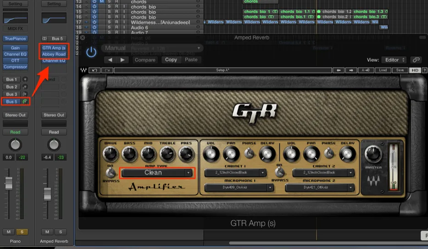Open the OTT plugin slot on Piano
This screenshot has height=249, width=428.
pos(15,61)
